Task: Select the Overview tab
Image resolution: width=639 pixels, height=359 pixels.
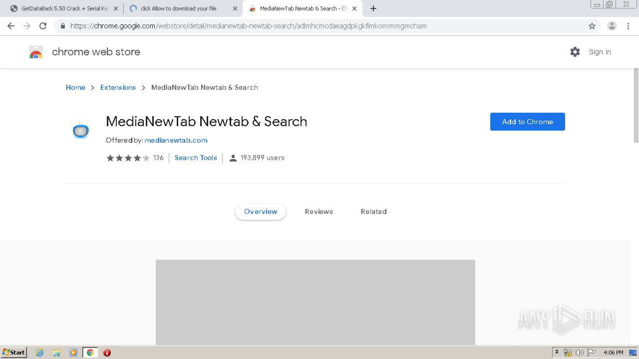Action: click(x=261, y=211)
